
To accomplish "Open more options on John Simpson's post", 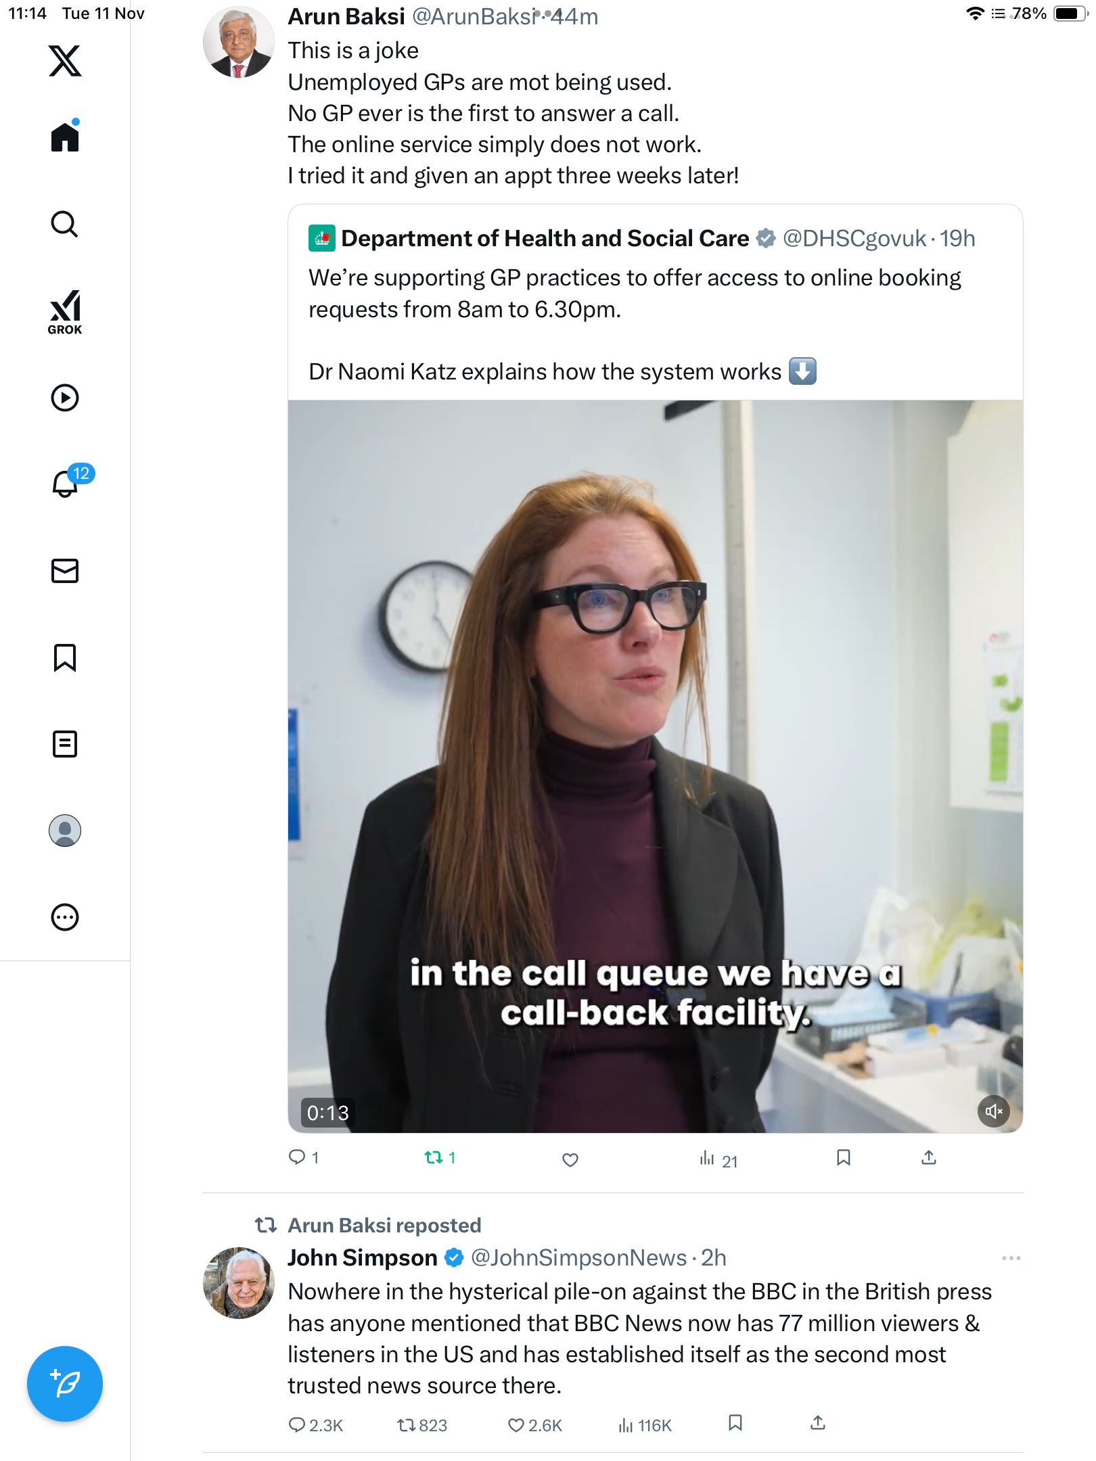I will [1011, 1258].
